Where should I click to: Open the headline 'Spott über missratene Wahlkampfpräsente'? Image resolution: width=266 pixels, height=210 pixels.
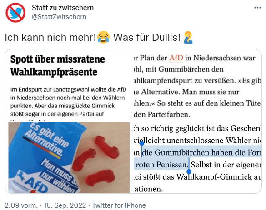[58, 65]
